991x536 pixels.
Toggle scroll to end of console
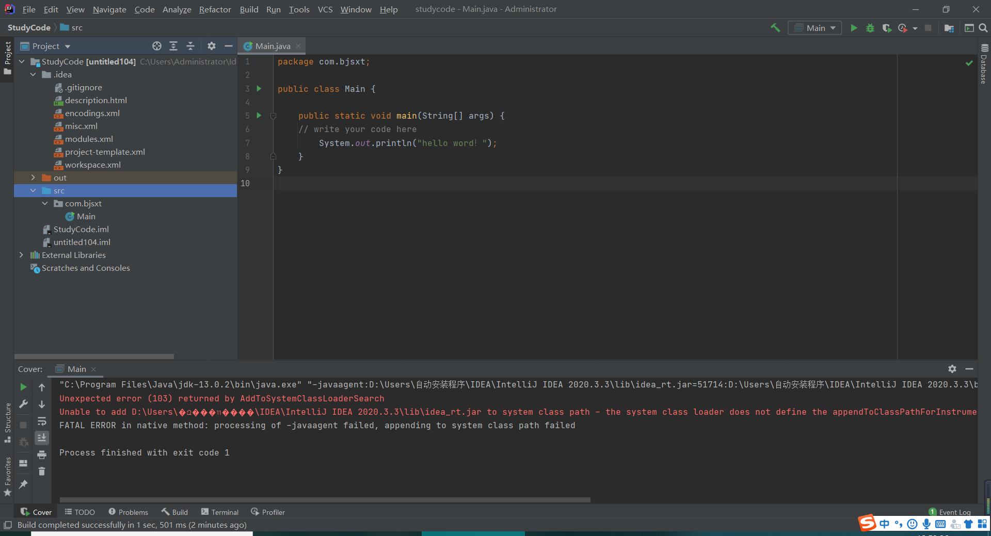(42, 438)
